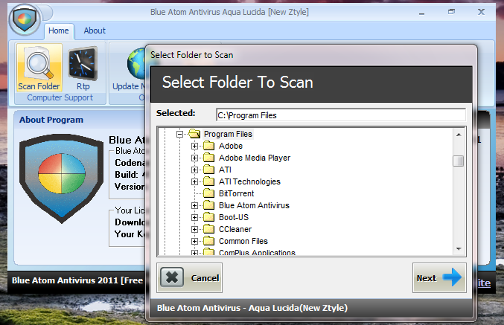Click the Computer Support group label
The image size is (504, 325).
[x=60, y=97]
